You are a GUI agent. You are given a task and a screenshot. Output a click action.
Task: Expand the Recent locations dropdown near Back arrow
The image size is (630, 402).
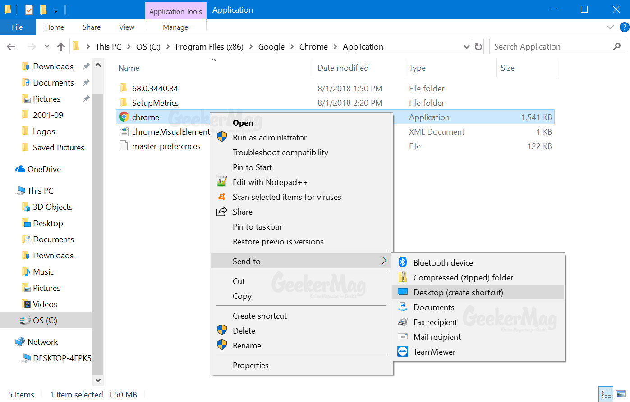46,46
